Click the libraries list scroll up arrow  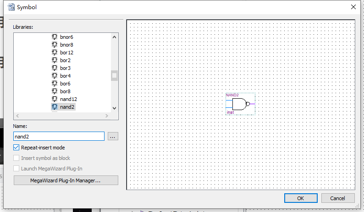point(114,37)
